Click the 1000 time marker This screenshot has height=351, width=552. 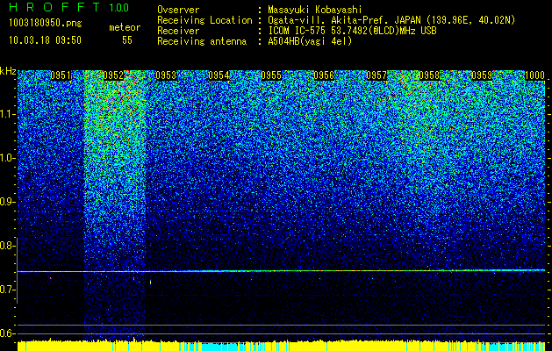point(534,75)
